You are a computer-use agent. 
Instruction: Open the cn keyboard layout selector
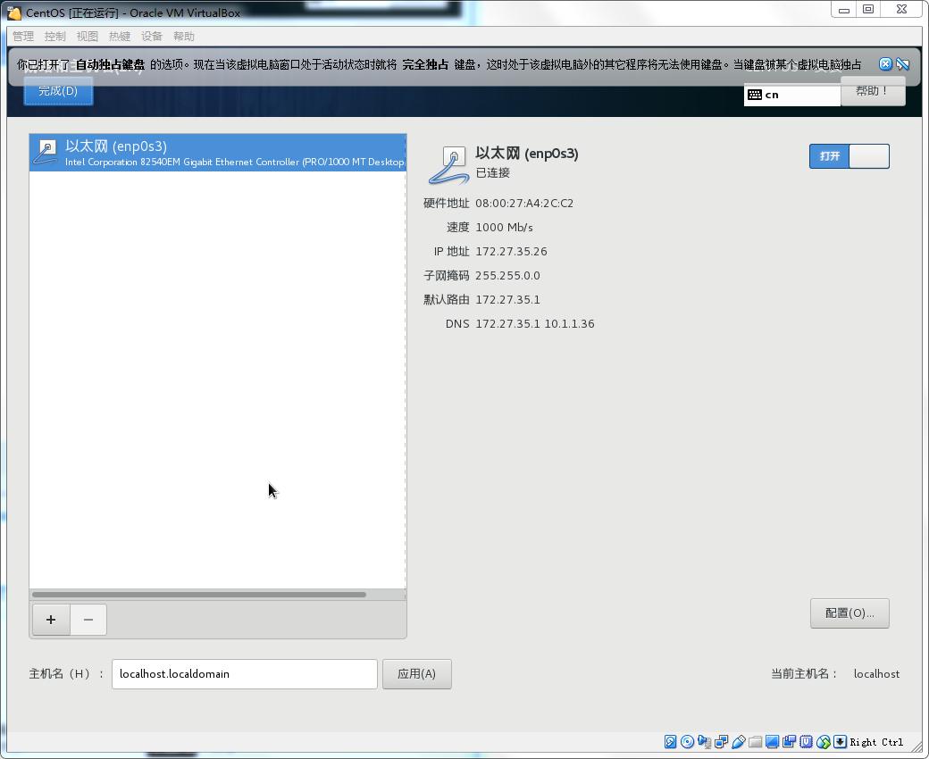click(791, 95)
